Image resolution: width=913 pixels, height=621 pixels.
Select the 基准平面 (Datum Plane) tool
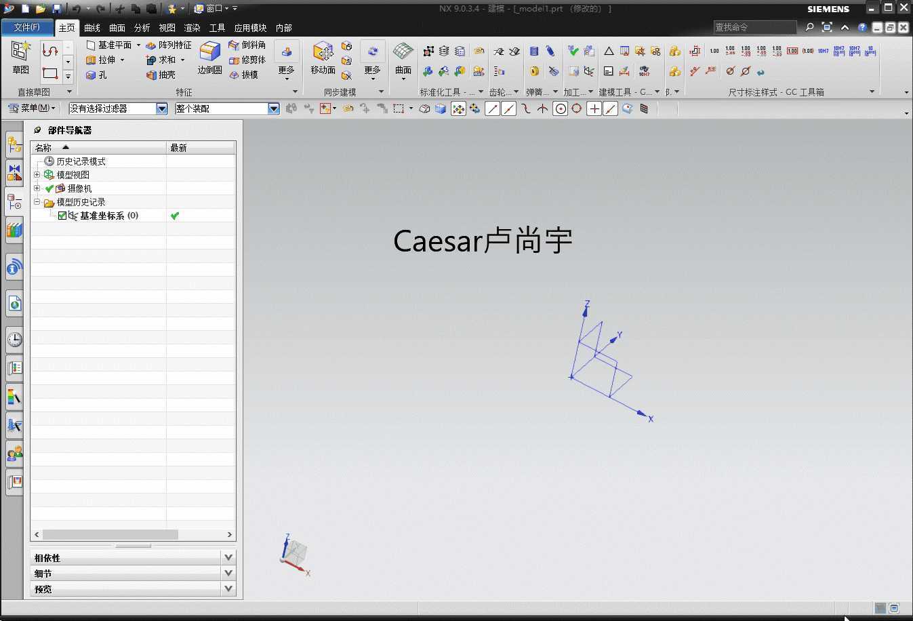point(109,45)
